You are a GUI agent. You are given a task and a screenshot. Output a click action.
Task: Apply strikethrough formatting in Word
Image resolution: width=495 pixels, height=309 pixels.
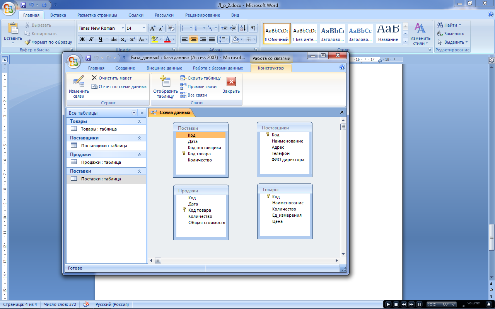114,39
